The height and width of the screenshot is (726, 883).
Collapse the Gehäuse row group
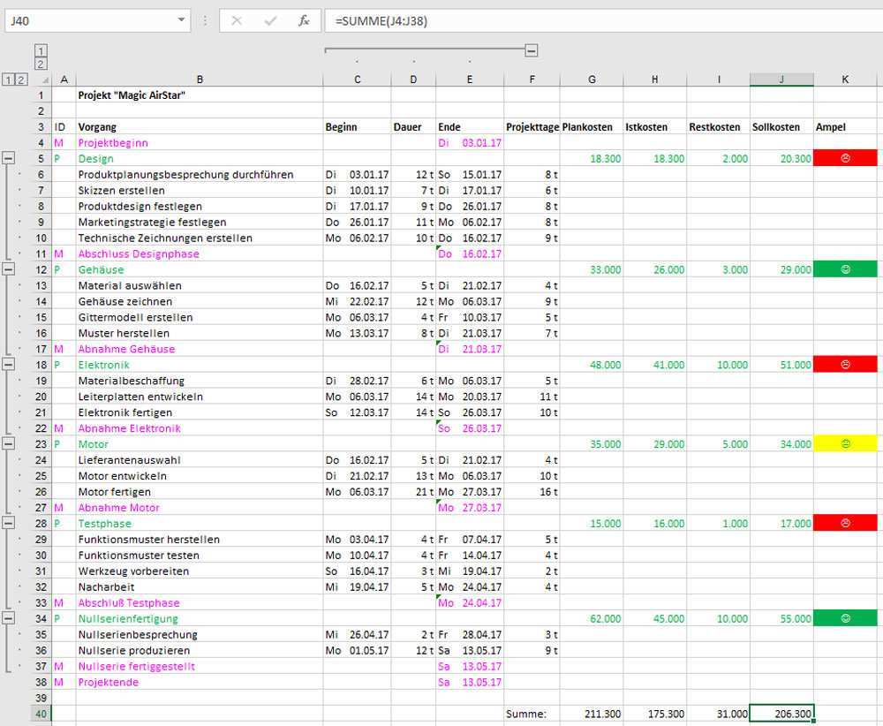[9, 269]
